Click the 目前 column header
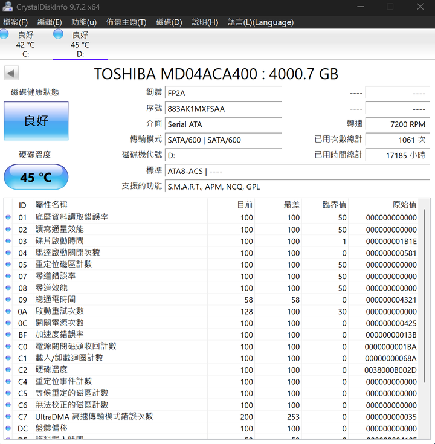435x444 pixels. (x=231, y=205)
